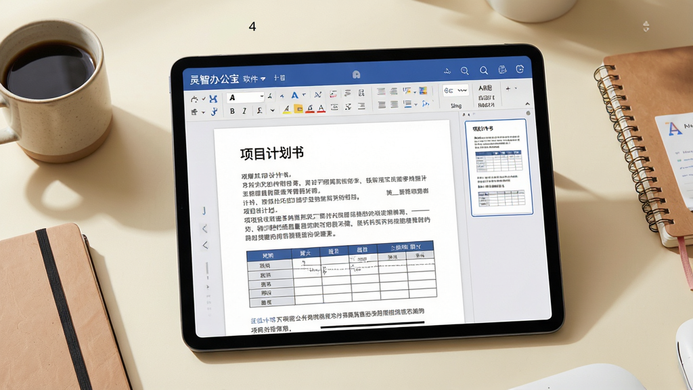Click the yellow filled highlight box
Image resolution: width=693 pixels, height=390 pixels.
pyautogui.click(x=298, y=108)
